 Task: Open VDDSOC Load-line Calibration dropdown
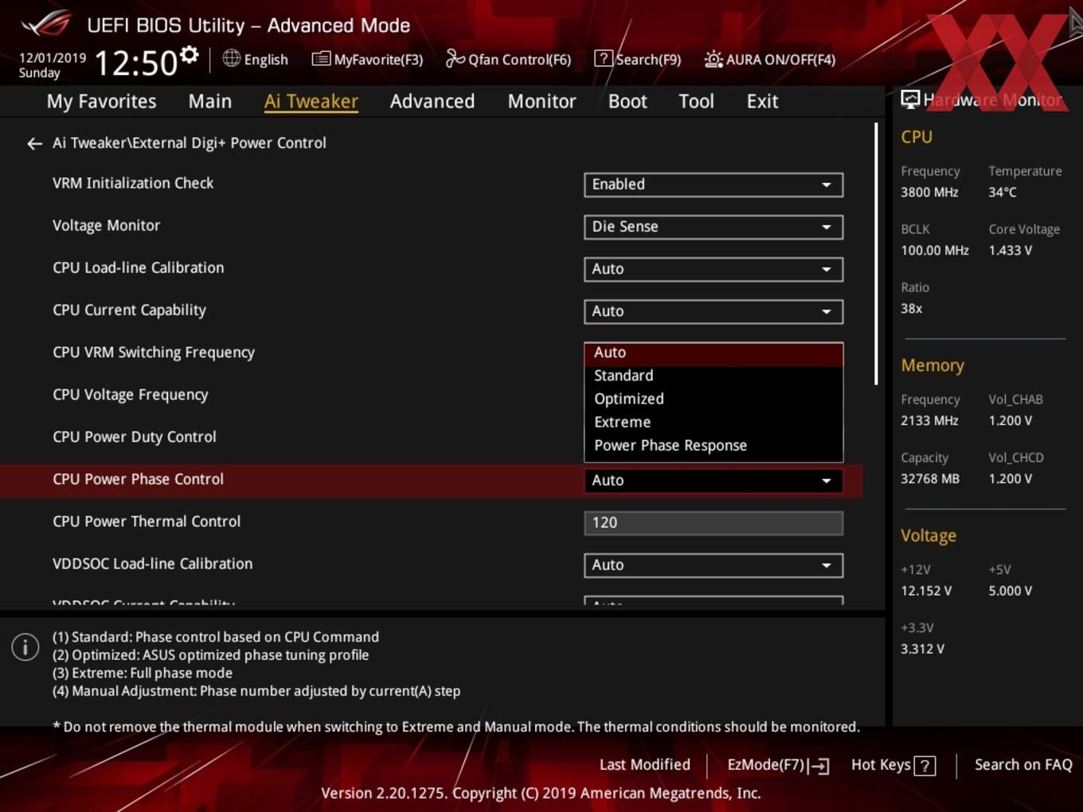[x=714, y=565]
